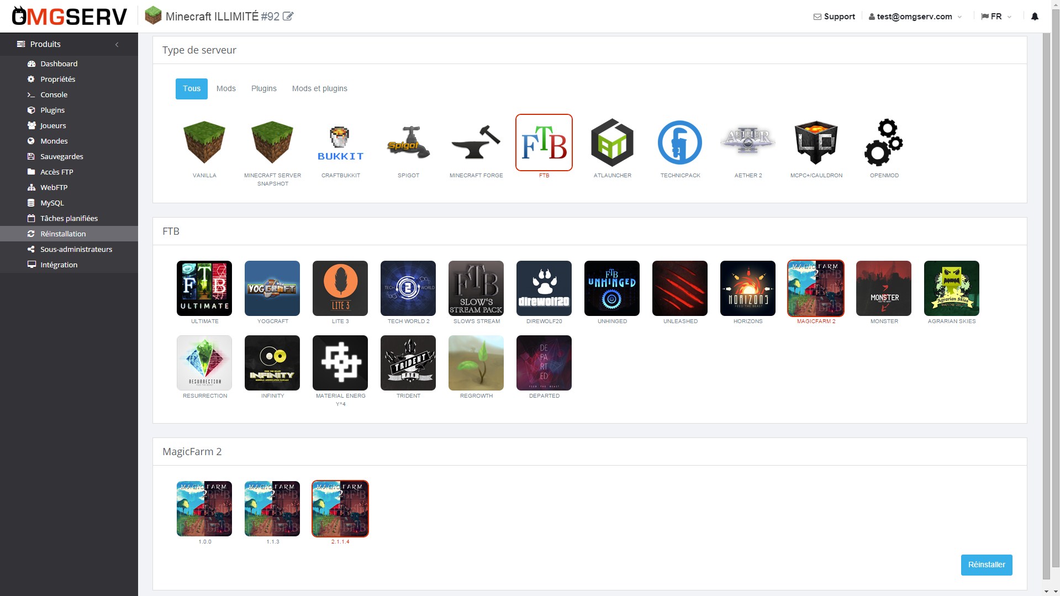
Task: Pick MagicFarm 2 version 2.1.1.4
Action: 340,509
